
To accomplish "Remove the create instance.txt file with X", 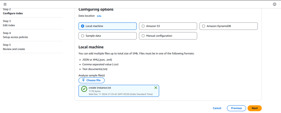I will tap(156, 88).
